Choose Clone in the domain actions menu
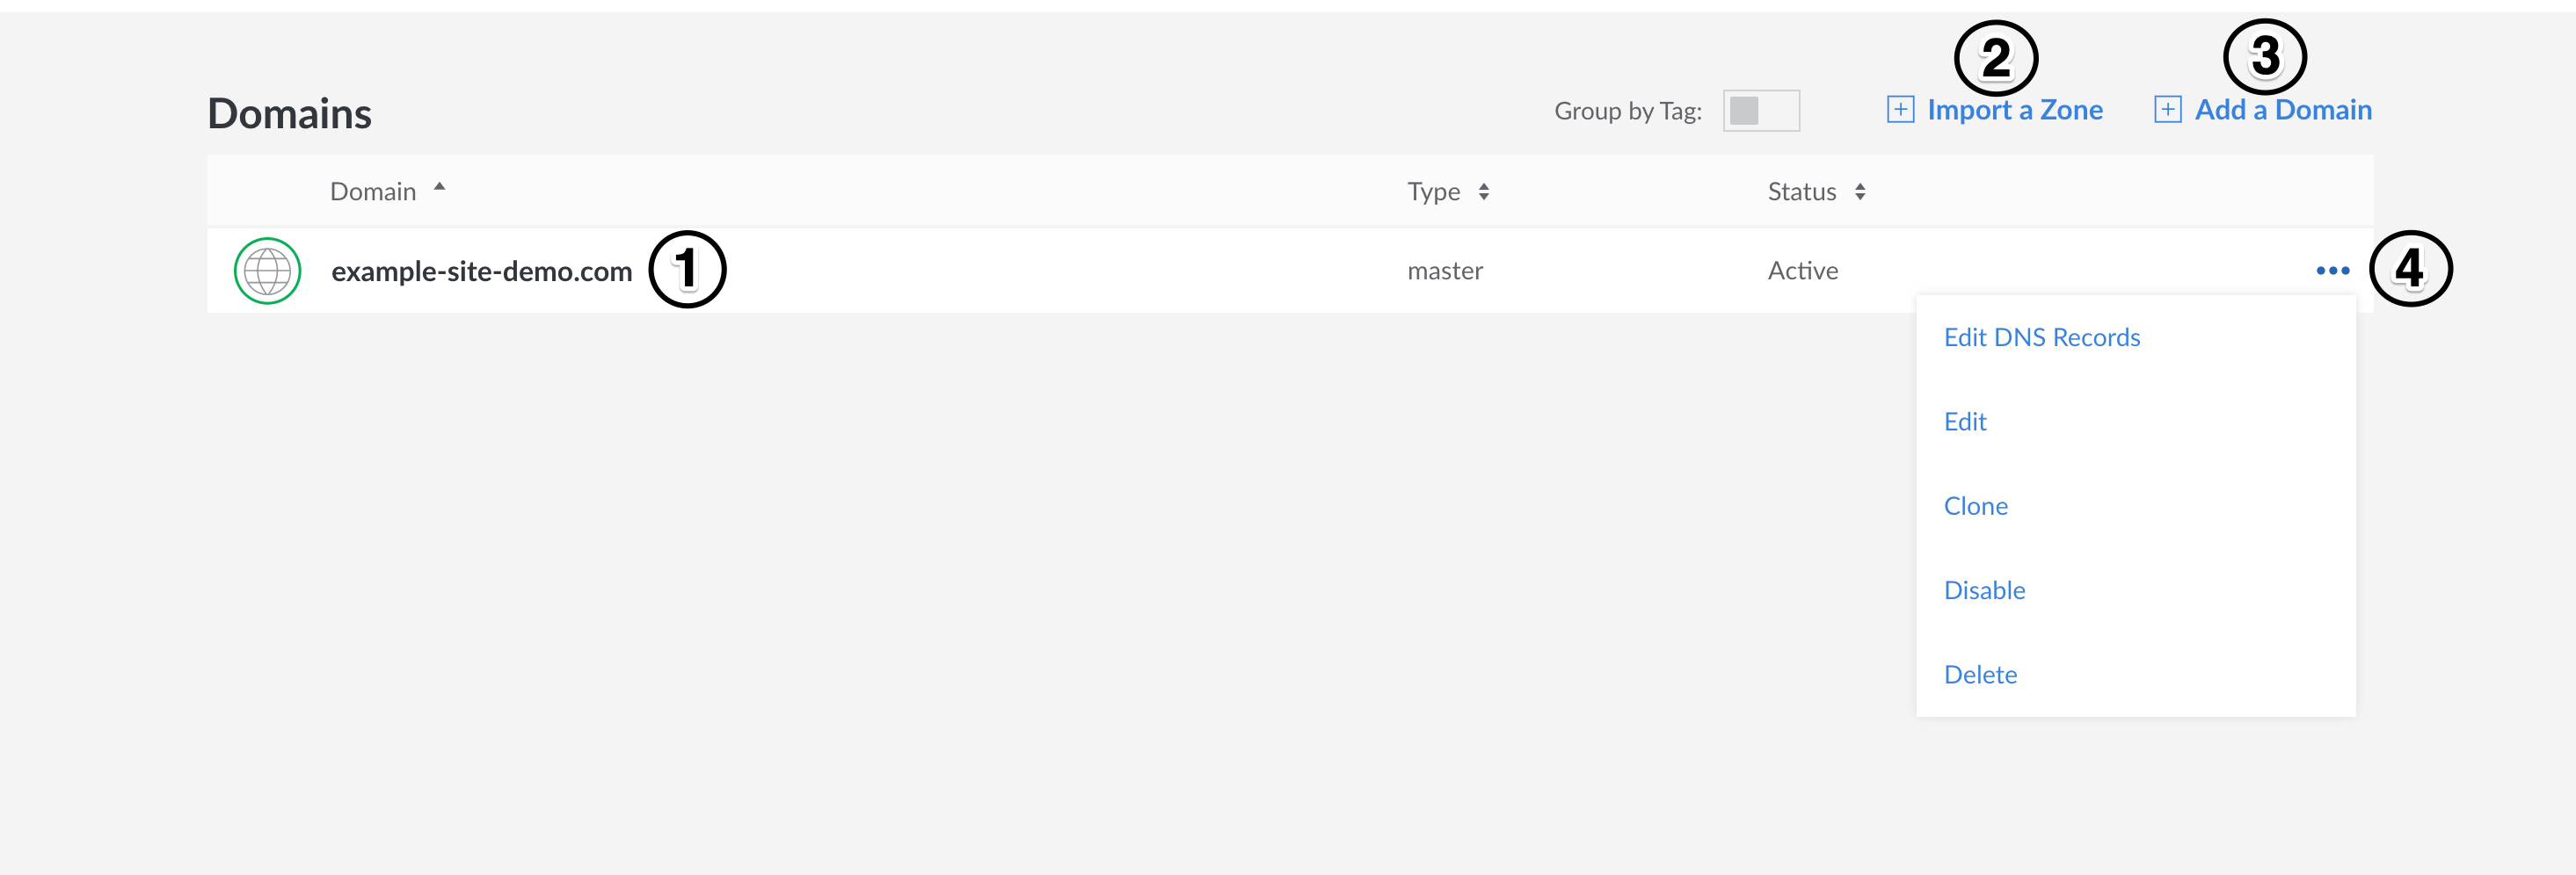 coord(1975,506)
